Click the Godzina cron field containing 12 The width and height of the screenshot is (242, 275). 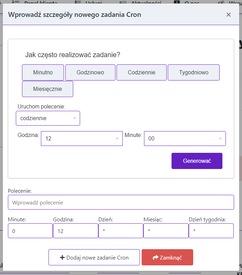tap(76, 231)
